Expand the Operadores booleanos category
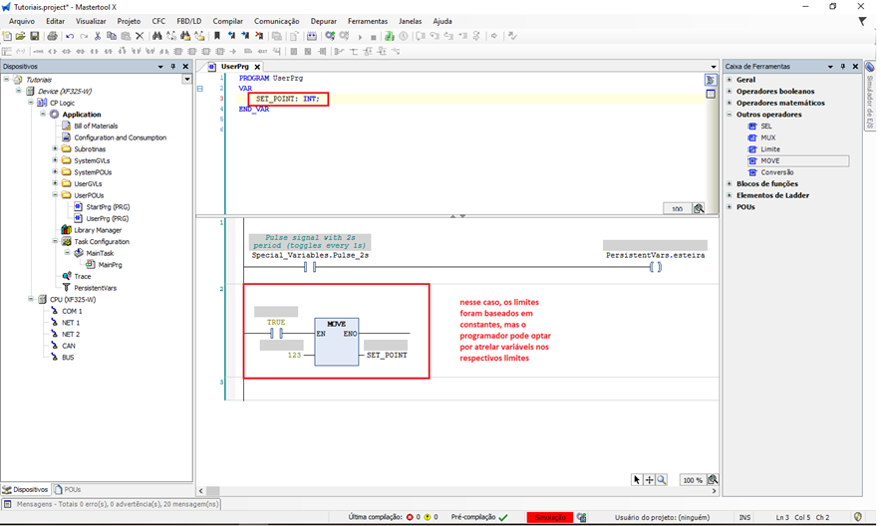881x526 pixels. (730, 92)
